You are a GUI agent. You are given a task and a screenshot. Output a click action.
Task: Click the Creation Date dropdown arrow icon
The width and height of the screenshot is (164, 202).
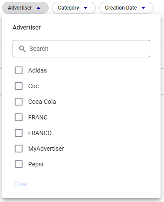point(143,8)
